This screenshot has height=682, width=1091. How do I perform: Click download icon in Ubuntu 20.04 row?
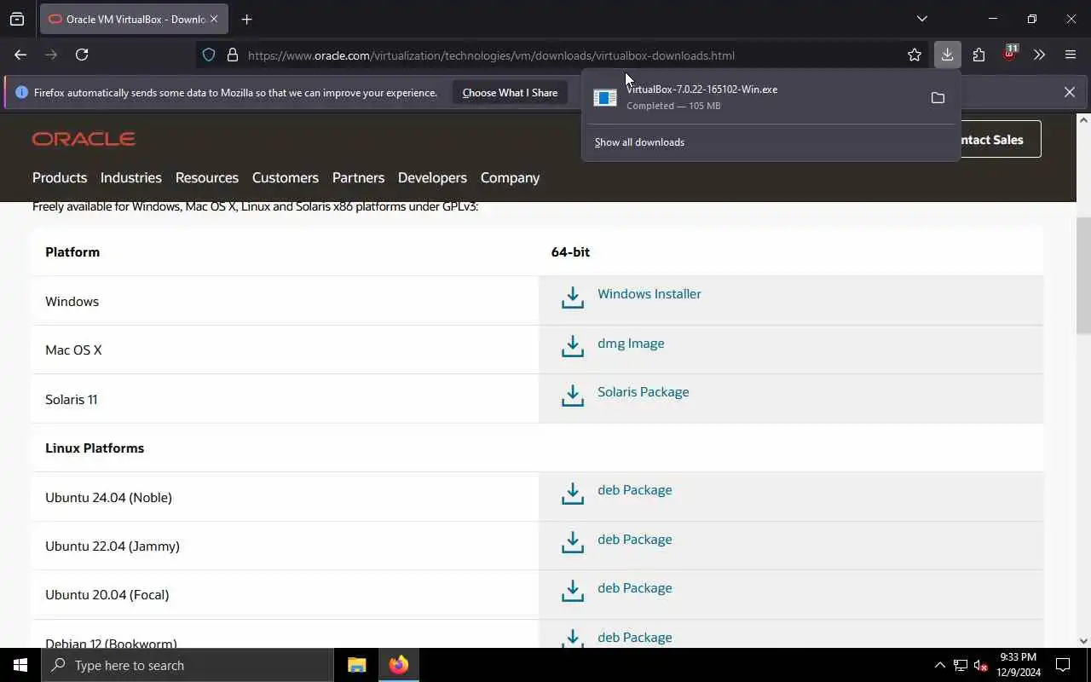point(573,591)
